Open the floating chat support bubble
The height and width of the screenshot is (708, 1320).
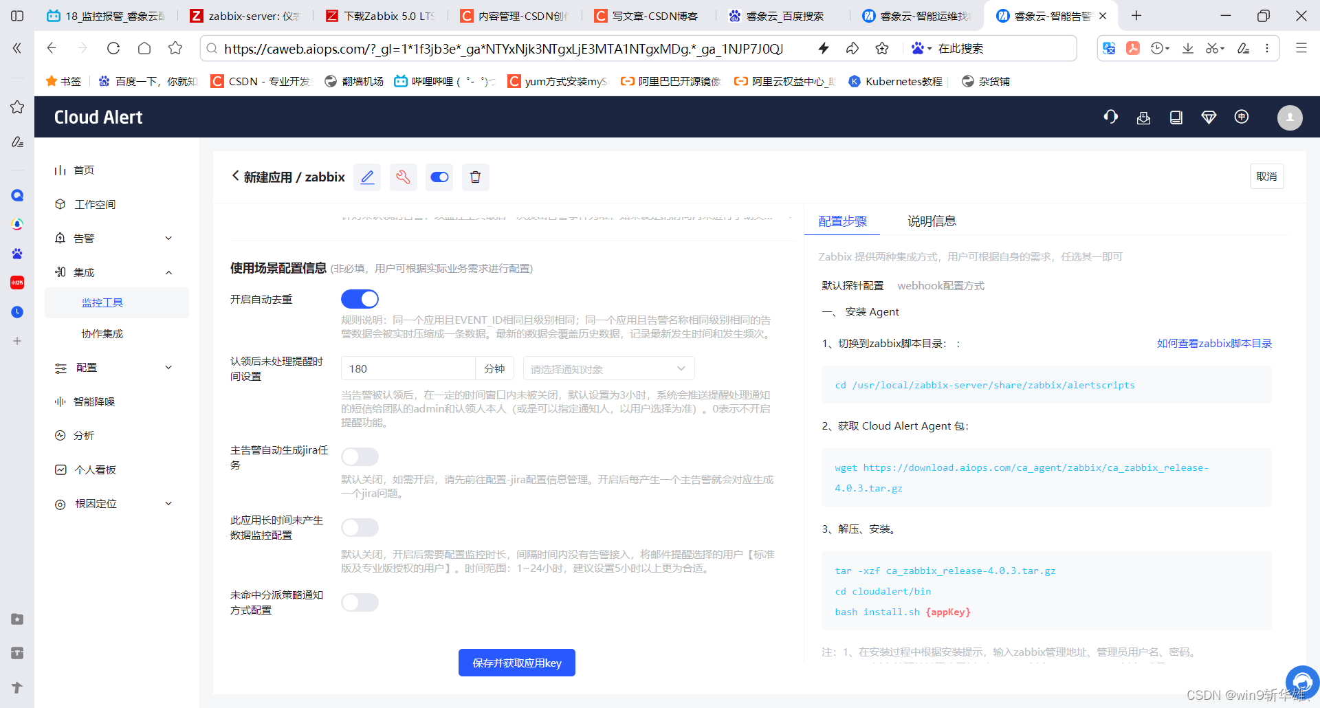[x=1301, y=682]
